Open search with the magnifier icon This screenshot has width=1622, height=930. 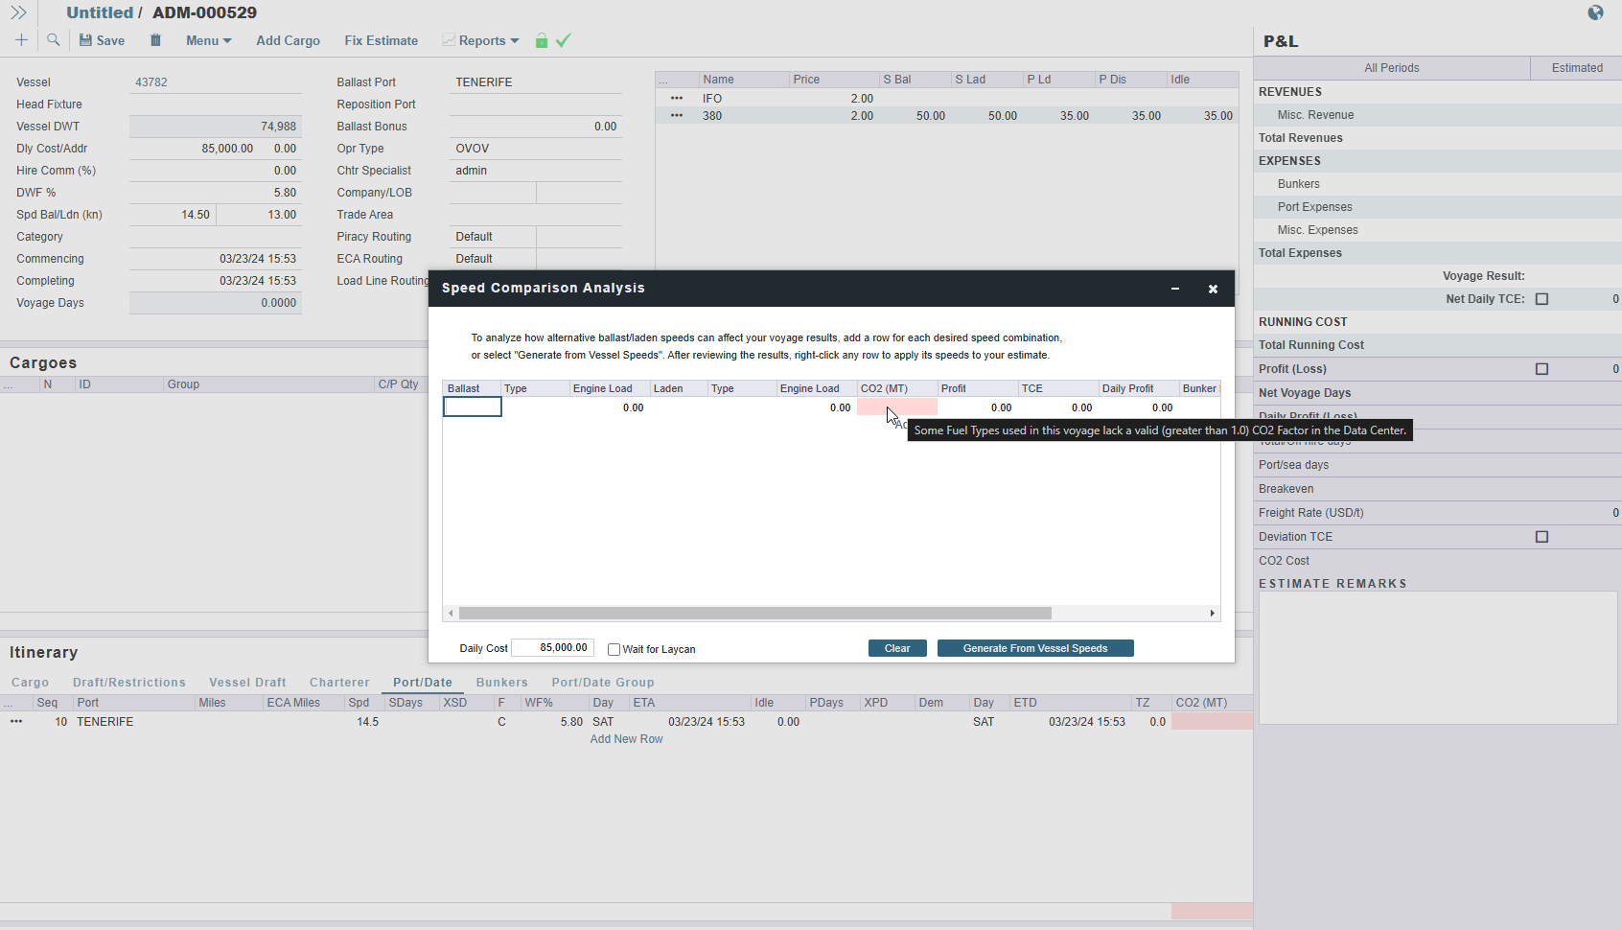pyautogui.click(x=53, y=40)
